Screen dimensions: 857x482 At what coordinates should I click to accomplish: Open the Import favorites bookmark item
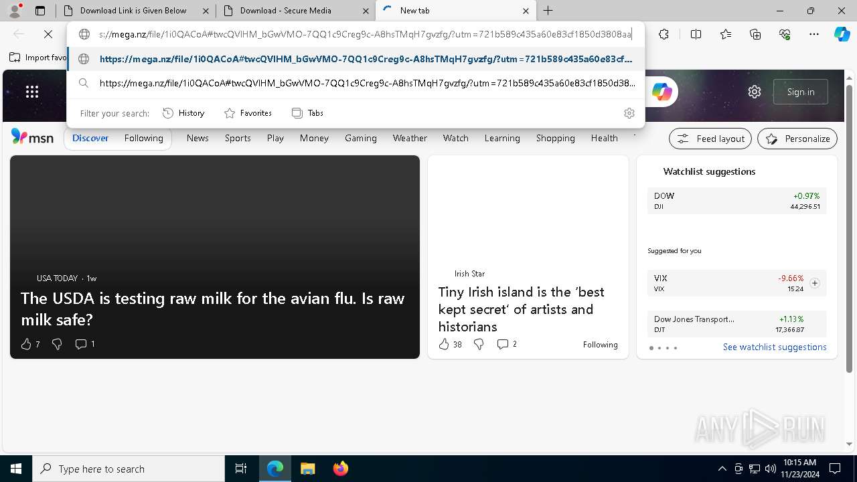39,58
